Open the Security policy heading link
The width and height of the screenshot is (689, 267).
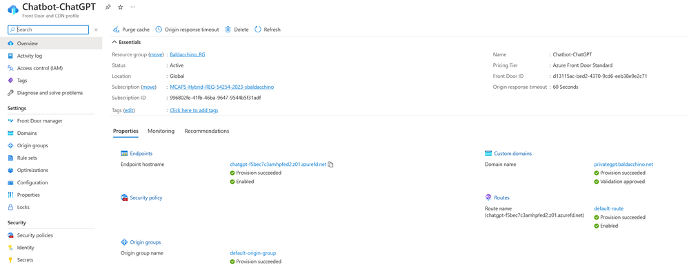(x=146, y=197)
